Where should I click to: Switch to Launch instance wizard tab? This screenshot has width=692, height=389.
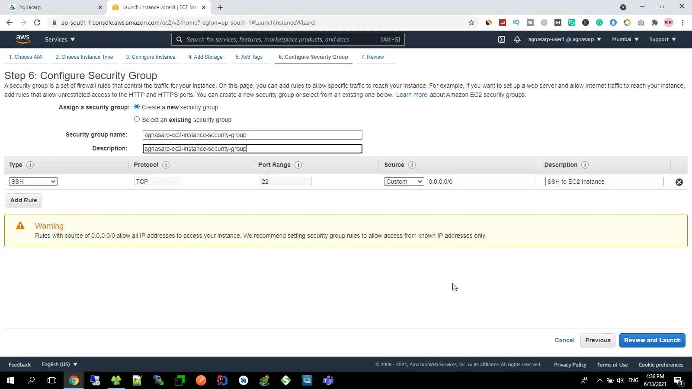(158, 7)
